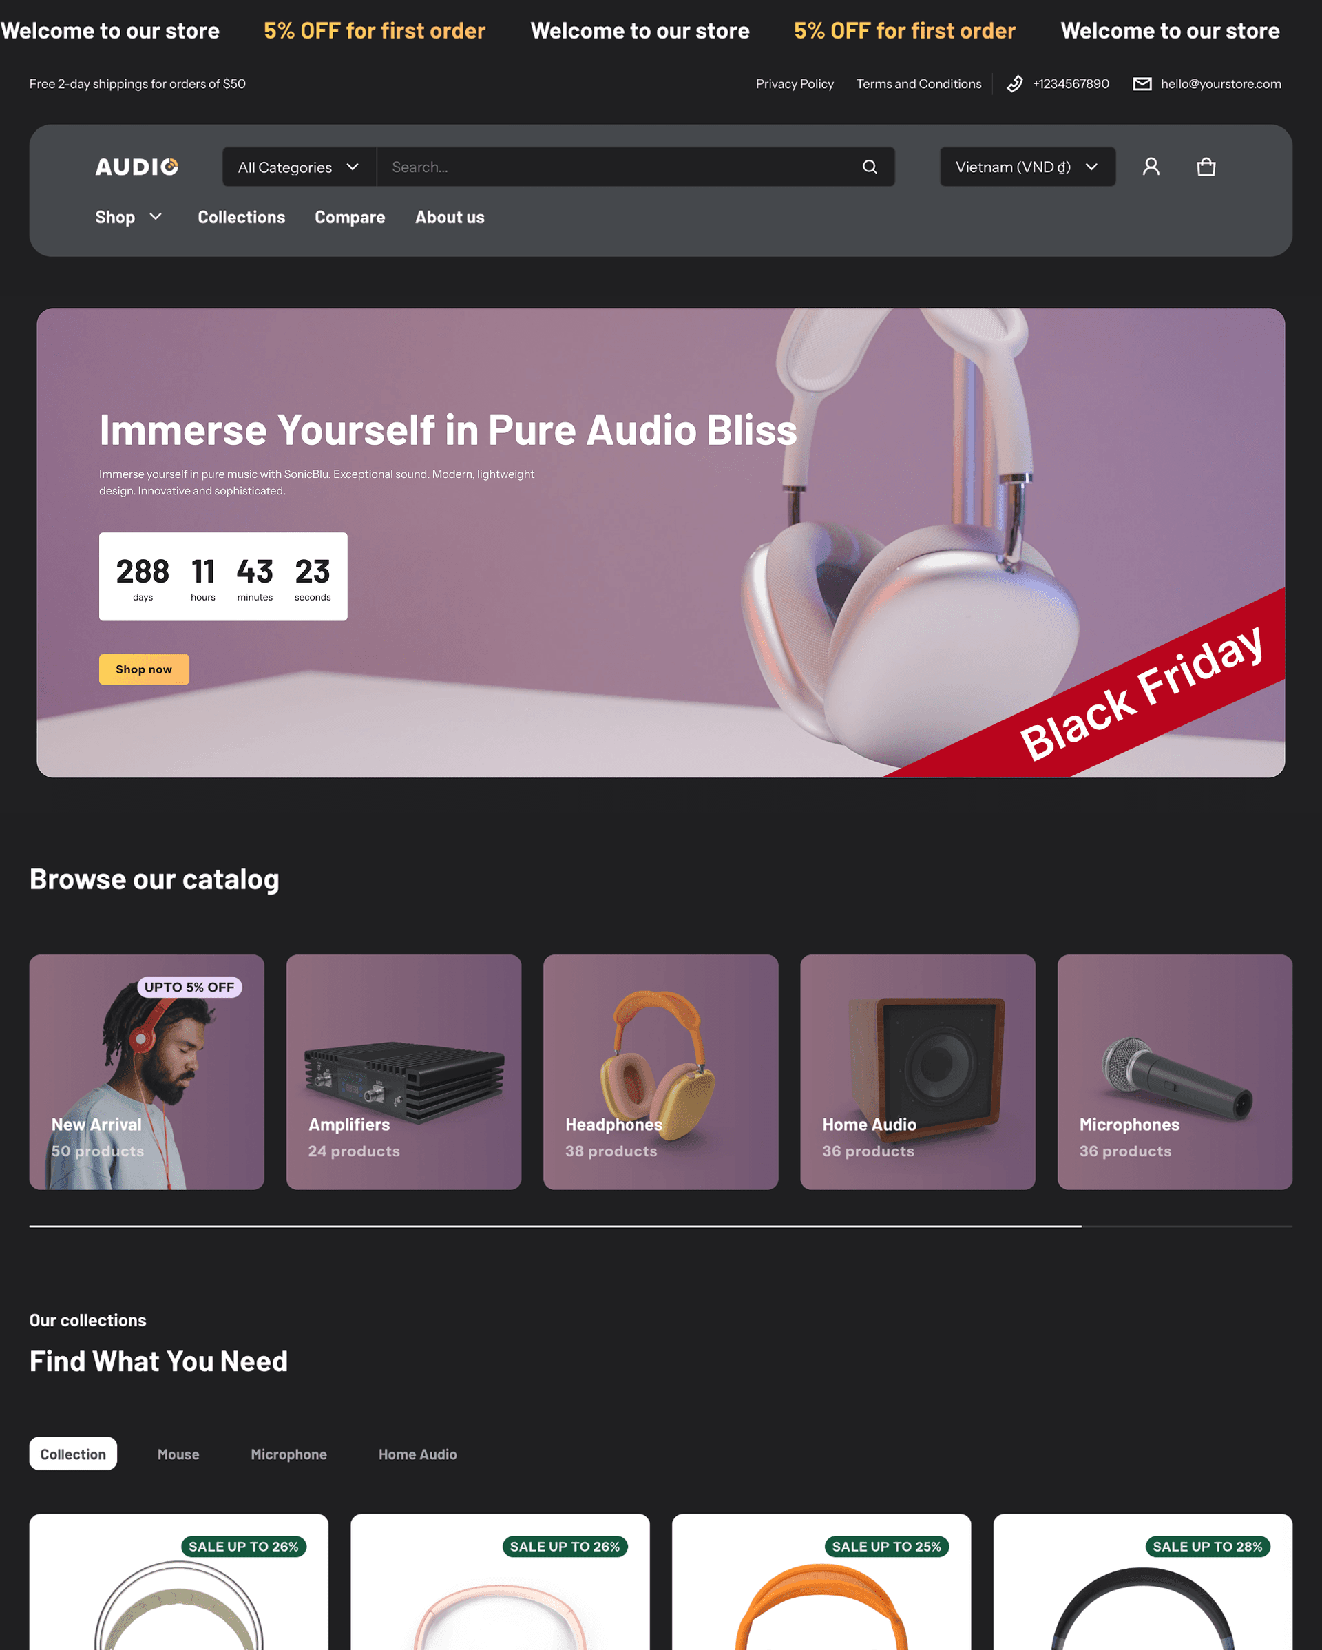The height and width of the screenshot is (1650, 1322).
Task: Select the Home Audio collection tab
Action: pyautogui.click(x=417, y=1454)
